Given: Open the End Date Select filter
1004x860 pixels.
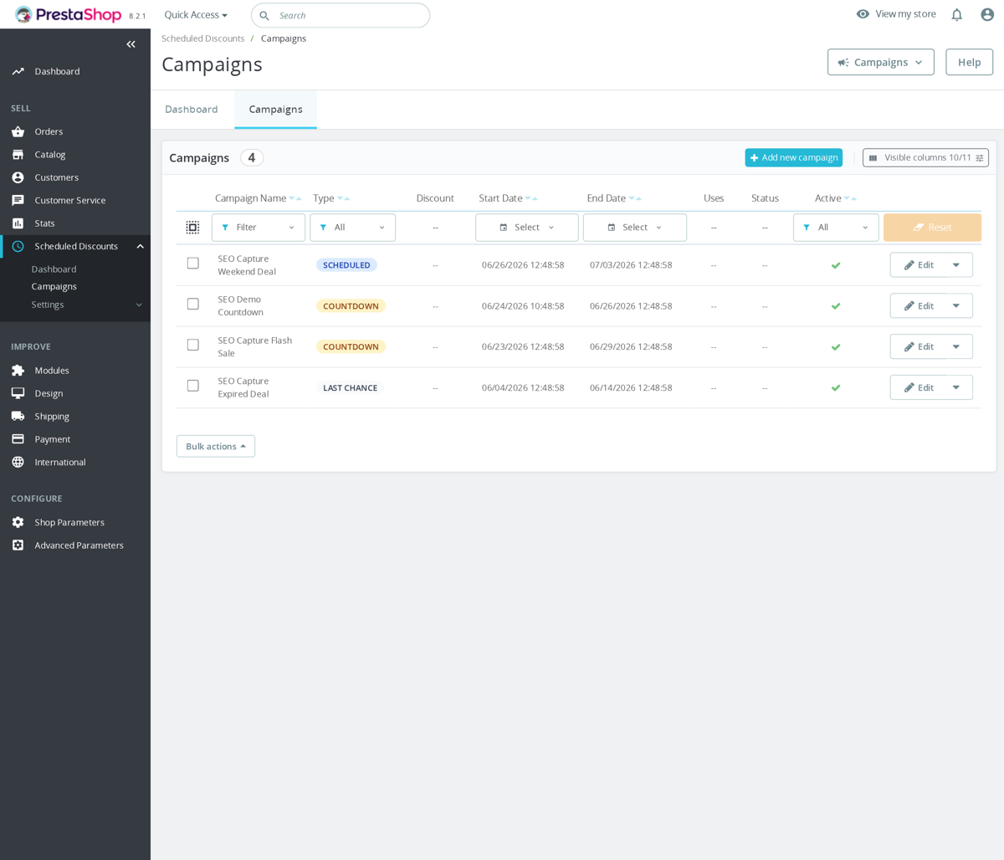Looking at the screenshot, I should 634,228.
